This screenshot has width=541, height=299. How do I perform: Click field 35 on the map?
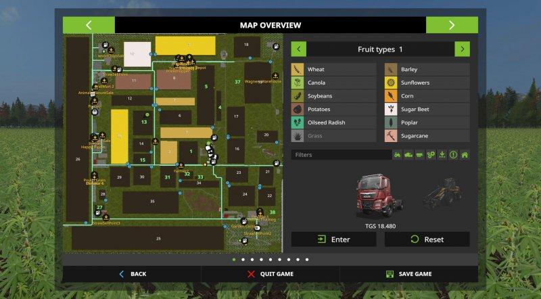[x=150, y=202]
